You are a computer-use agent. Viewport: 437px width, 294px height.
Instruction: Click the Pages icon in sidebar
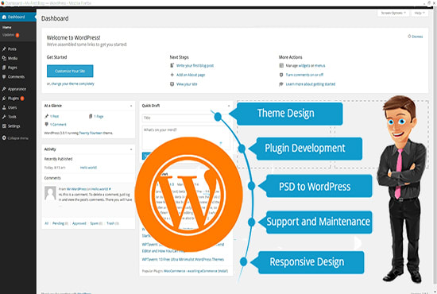[4, 68]
